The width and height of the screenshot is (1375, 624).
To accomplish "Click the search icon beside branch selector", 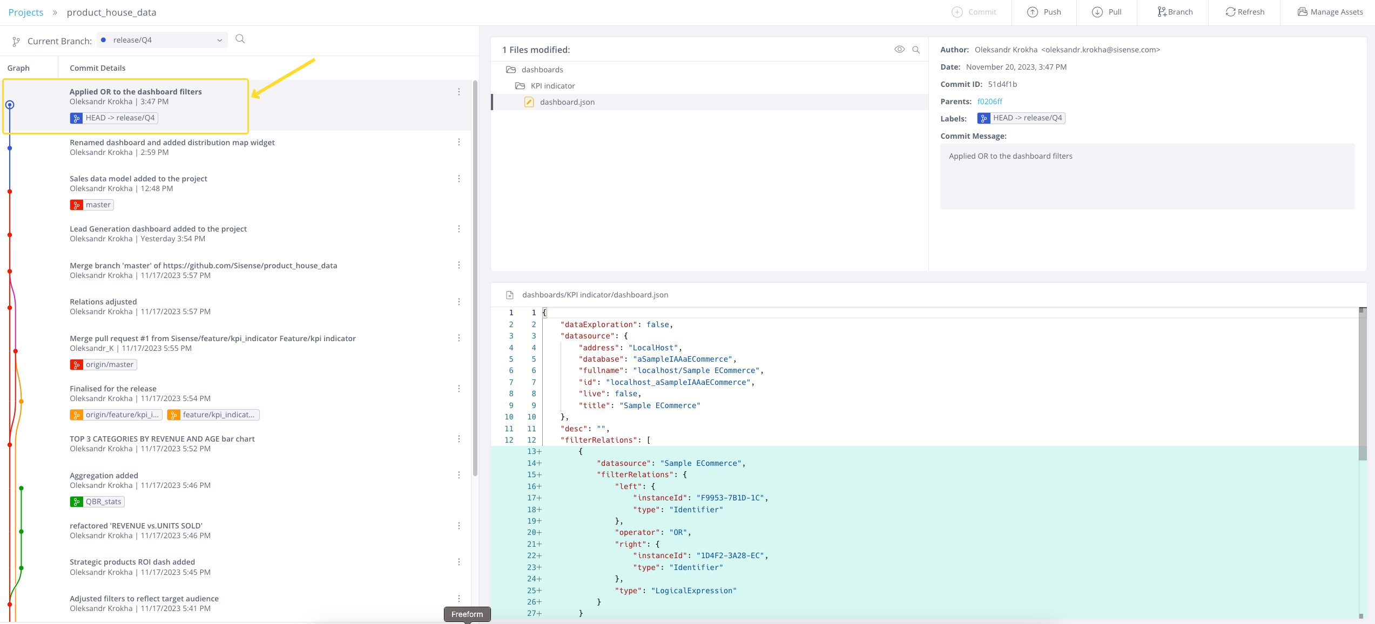I will (x=240, y=39).
